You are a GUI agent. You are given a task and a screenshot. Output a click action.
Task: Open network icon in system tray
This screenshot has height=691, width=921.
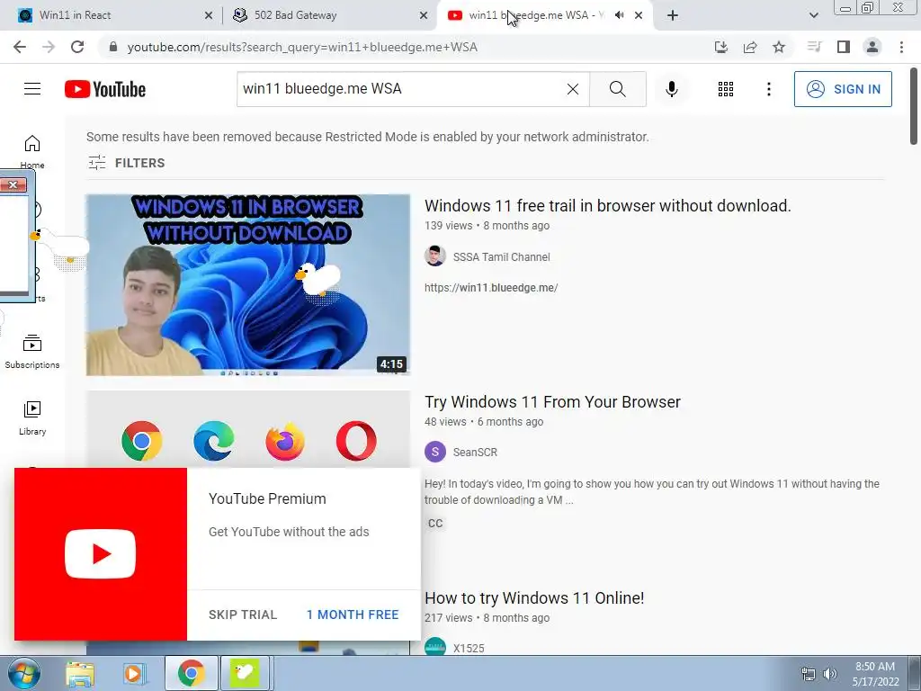pos(809,674)
